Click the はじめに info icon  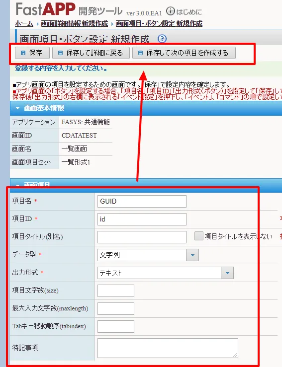pos(171,11)
